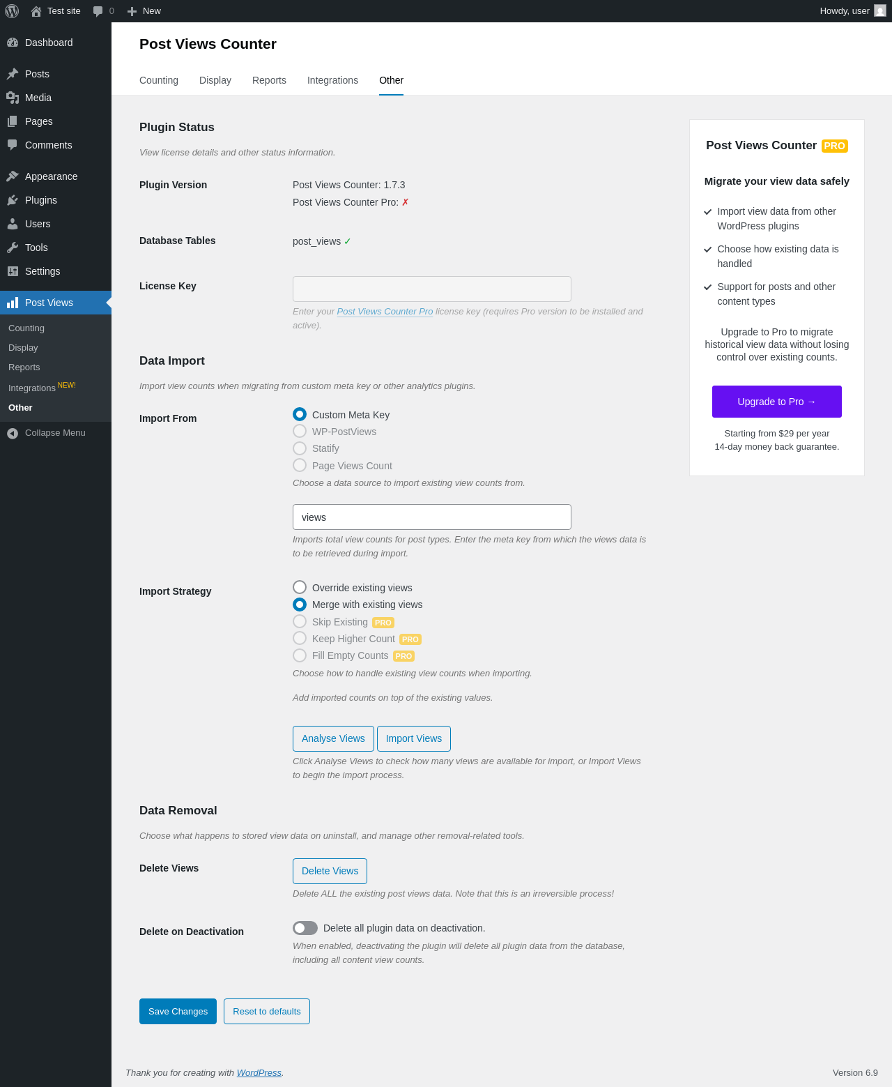
Task: Open Dashboard via its gauge icon
Action: (13, 43)
